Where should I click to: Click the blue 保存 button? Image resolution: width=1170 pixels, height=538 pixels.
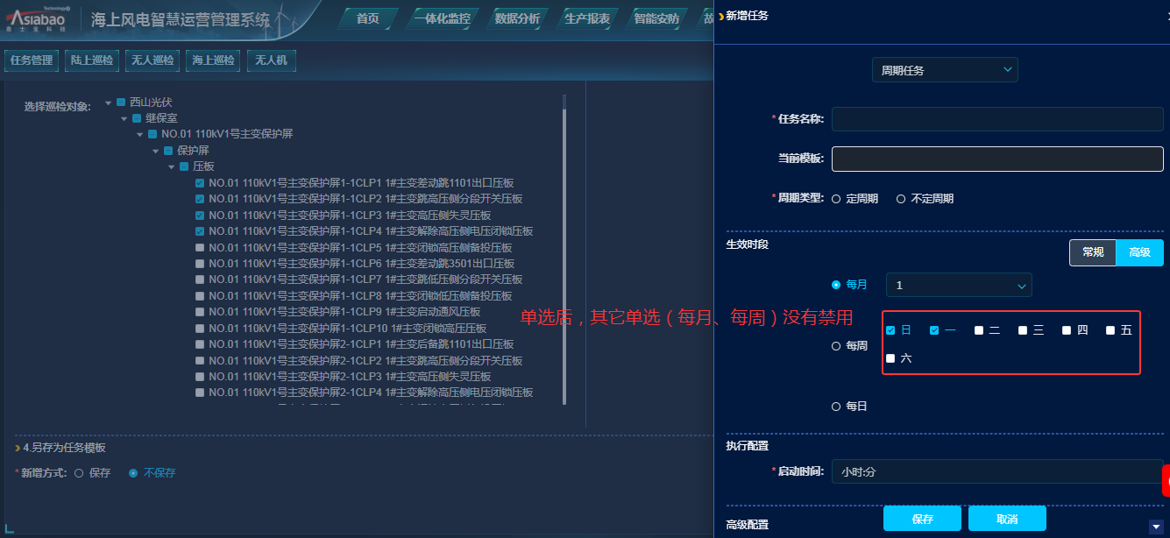click(921, 519)
